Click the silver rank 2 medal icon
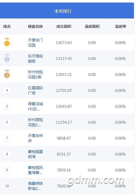 [x=7, y=58]
